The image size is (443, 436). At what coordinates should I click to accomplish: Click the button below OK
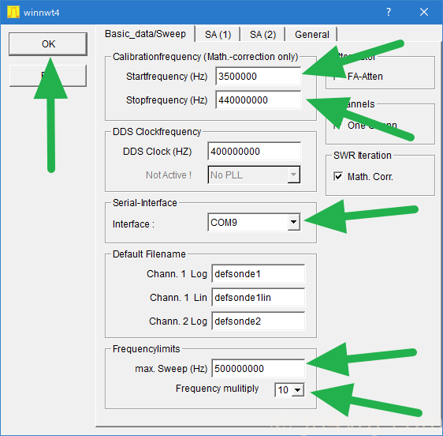pyautogui.click(x=48, y=75)
